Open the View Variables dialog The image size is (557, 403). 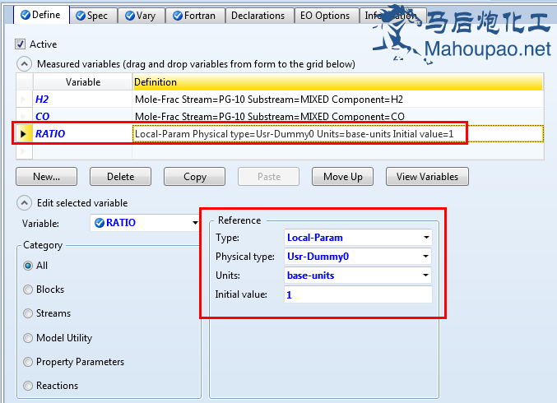pyautogui.click(x=428, y=177)
